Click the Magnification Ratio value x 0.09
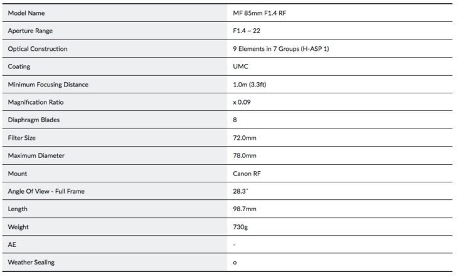Image resolution: width=458 pixels, height=277 pixels. (242, 102)
